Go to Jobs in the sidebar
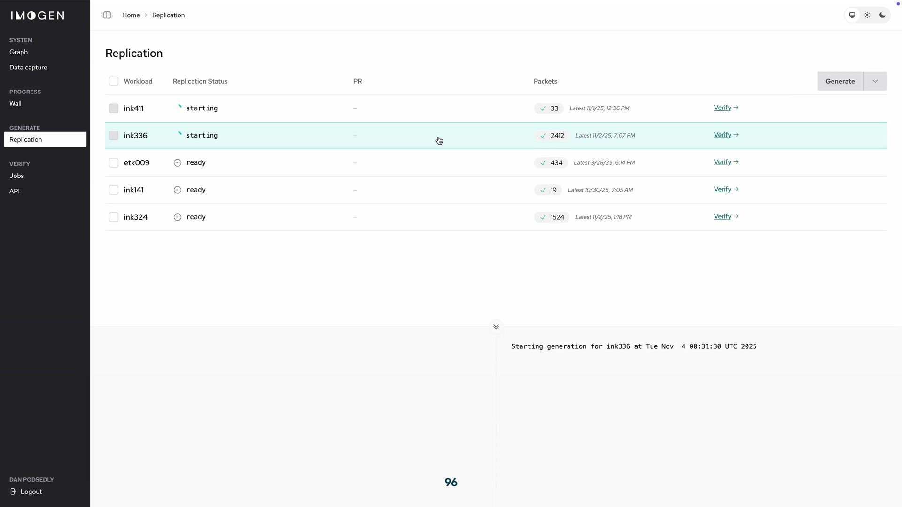902x507 pixels. click(x=16, y=176)
